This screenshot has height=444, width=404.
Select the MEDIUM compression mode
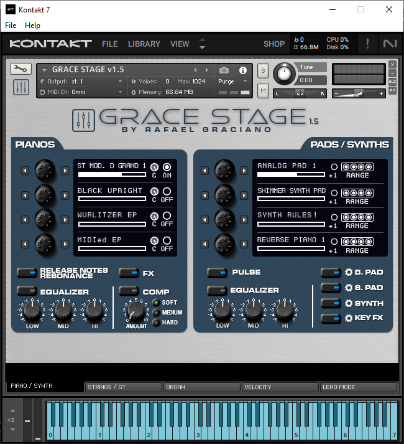tap(156, 313)
